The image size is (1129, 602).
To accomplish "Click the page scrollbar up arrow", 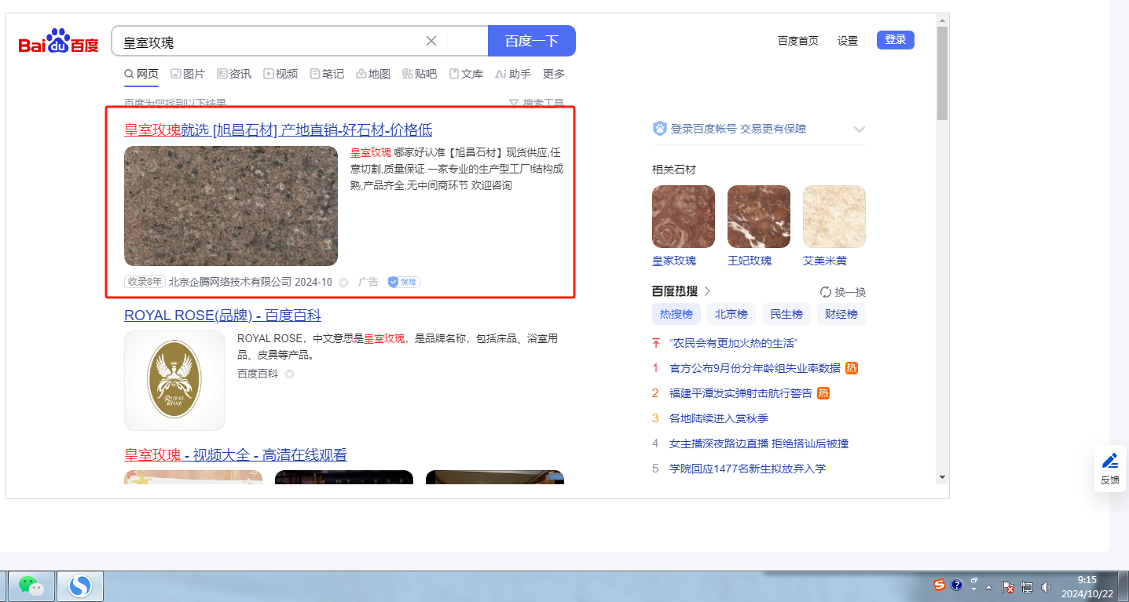I will coord(943,20).
